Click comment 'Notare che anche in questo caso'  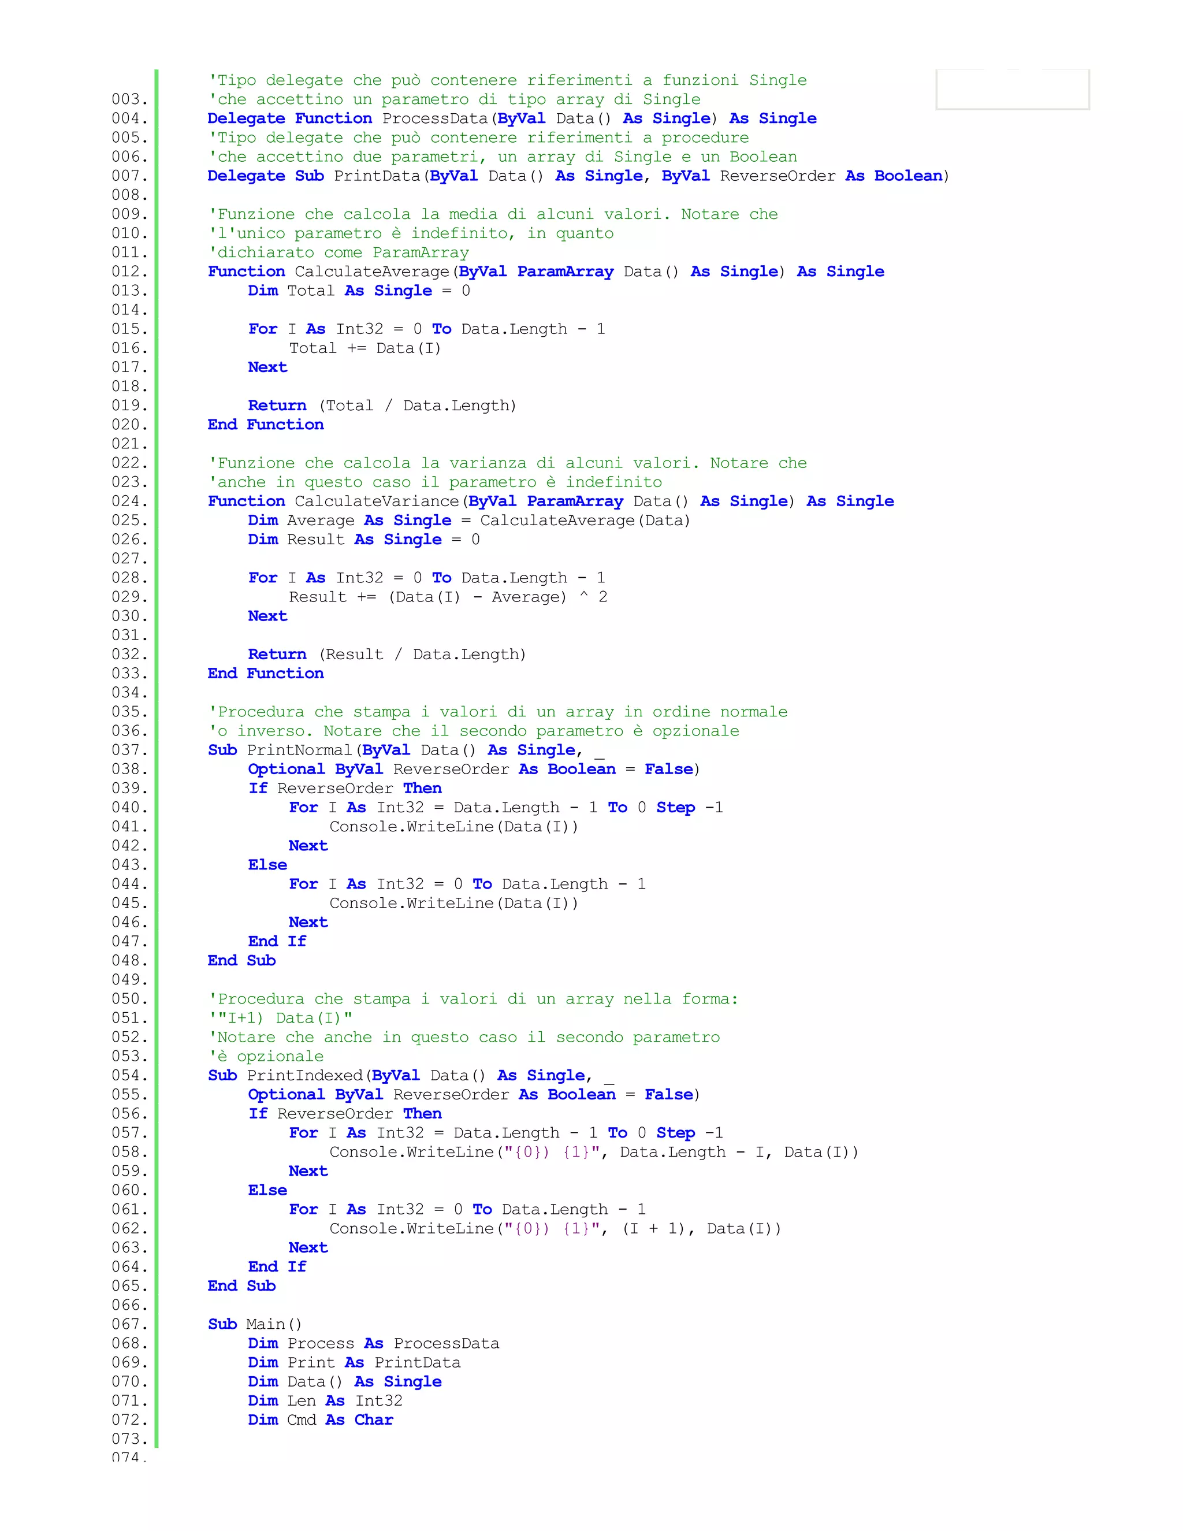pos(464,1038)
